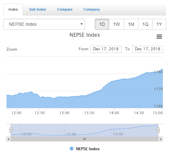170x156 pixels.
Task: Click the To date input field
Action: pyautogui.click(x=148, y=49)
